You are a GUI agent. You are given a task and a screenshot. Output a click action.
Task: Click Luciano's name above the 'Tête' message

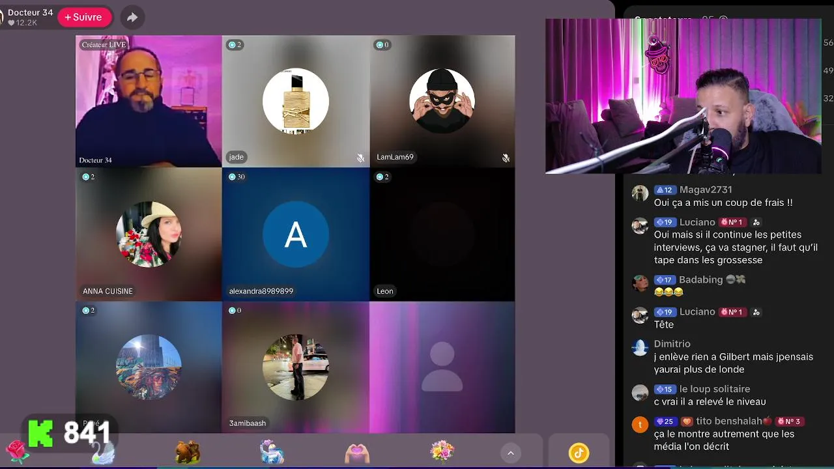coord(697,312)
